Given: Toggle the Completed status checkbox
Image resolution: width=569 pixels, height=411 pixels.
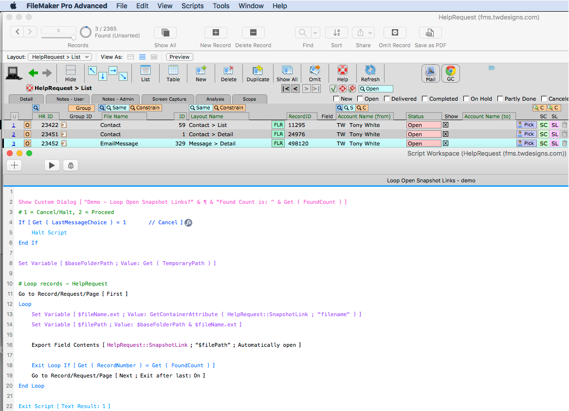Looking at the screenshot, I should pos(424,99).
